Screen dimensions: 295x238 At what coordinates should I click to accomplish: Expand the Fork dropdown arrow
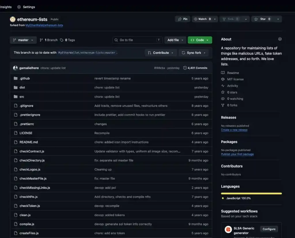tap(246, 19)
